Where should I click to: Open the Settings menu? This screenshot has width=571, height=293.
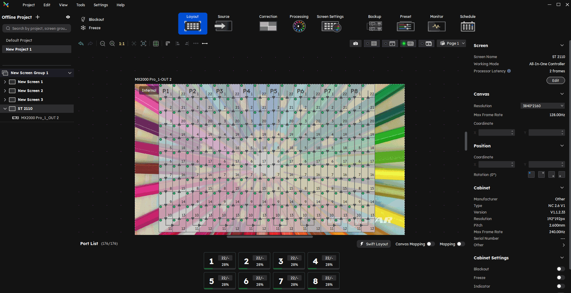pos(101,5)
